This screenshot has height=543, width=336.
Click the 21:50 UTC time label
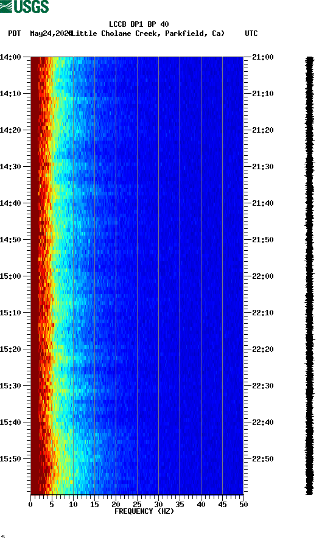tap(263, 240)
